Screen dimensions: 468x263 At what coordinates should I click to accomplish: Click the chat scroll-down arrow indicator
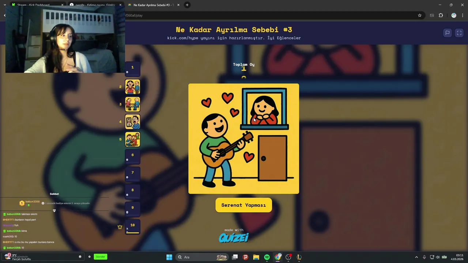(x=54, y=210)
